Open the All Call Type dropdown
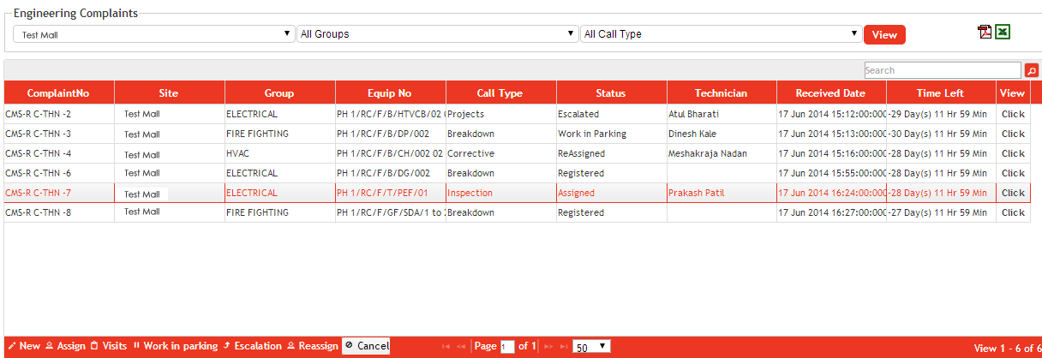Image resolution: width=1042 pixels, height=358 pixels. 720,34
